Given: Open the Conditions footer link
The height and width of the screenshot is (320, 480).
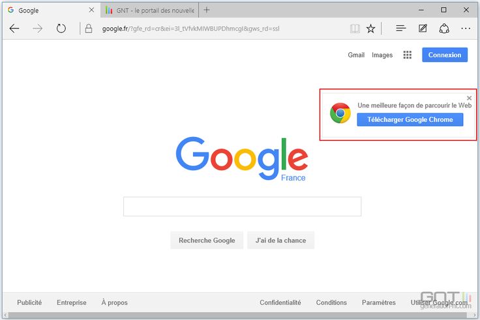Looking at the screenshot, I should [331, 302].
